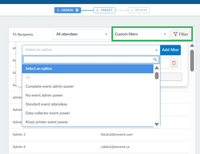Click the magnifier icon in search box

pos(155,59)
